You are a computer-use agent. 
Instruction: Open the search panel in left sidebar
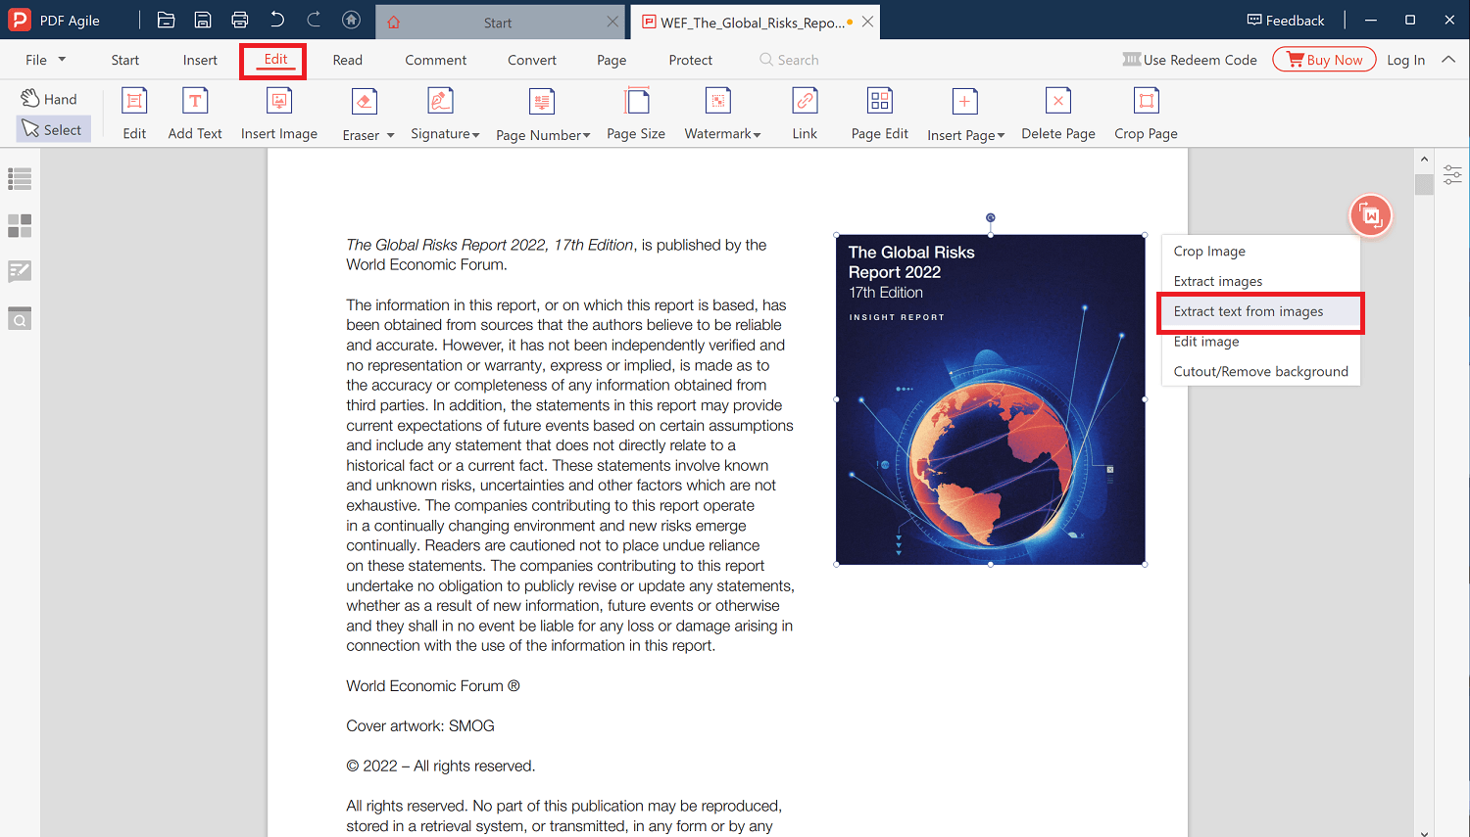pos(20,318)
